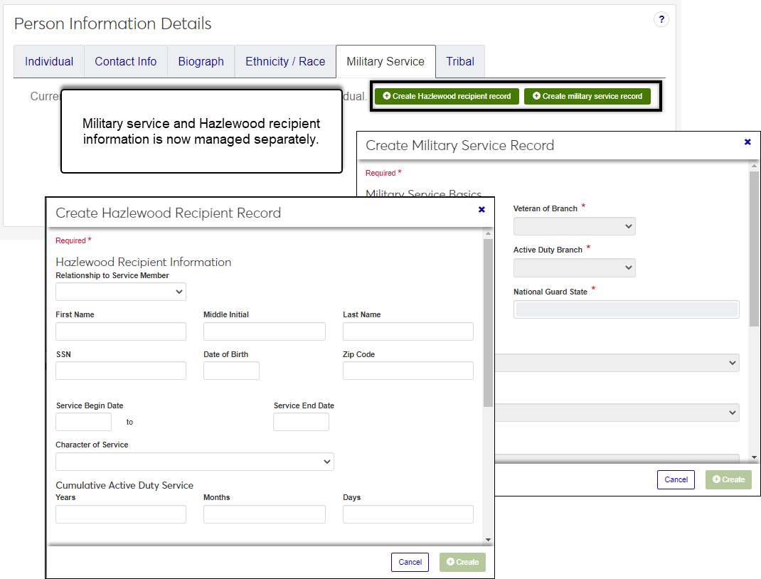Screen dimensions: 761x579
Task: Click the help question mark icon
Action: tap(661, 19)
